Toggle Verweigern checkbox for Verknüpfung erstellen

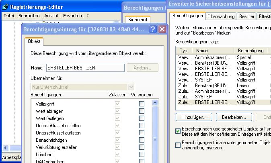click(x=142, y=147)
